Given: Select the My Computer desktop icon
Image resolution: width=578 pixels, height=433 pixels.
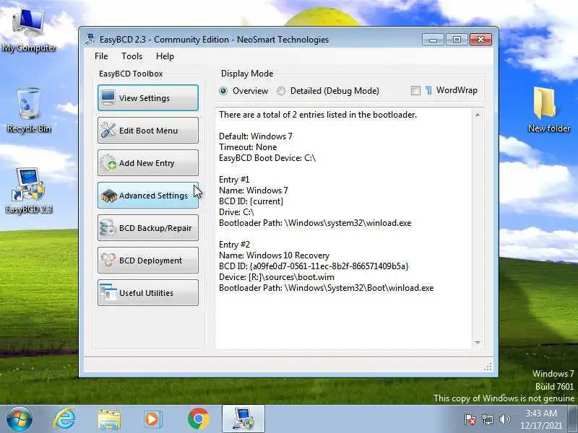Looking at the screenshot, I should coord(29,31).
